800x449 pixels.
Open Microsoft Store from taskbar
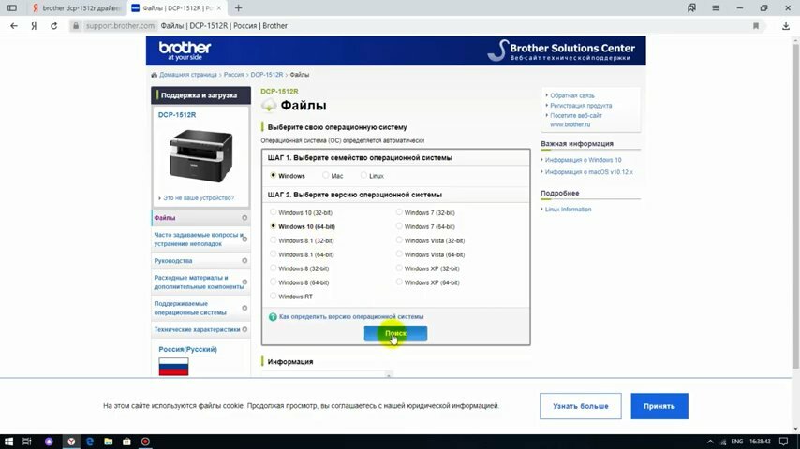point(126,442)
